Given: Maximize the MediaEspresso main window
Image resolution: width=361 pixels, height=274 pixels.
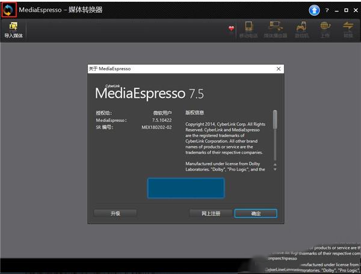Looking at the screenshot, I should click(x=346, y=10).
